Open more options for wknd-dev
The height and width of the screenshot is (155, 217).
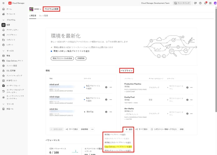click(x=111, y=112)
